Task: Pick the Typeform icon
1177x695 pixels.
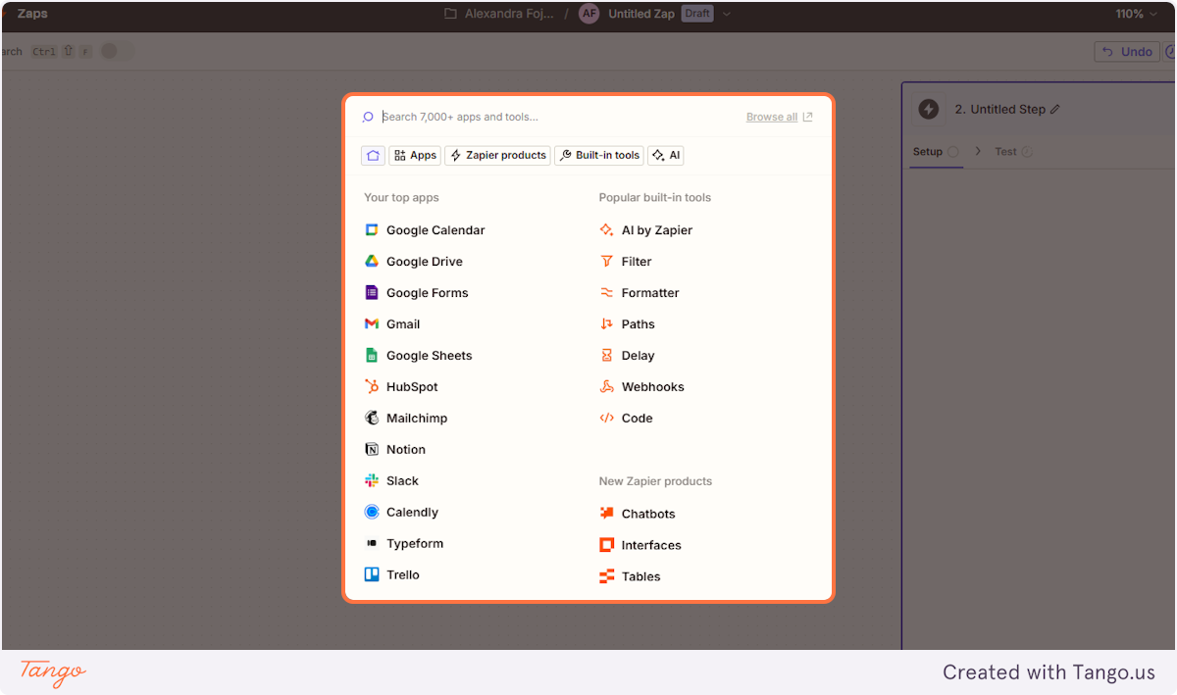Action: 372,544
